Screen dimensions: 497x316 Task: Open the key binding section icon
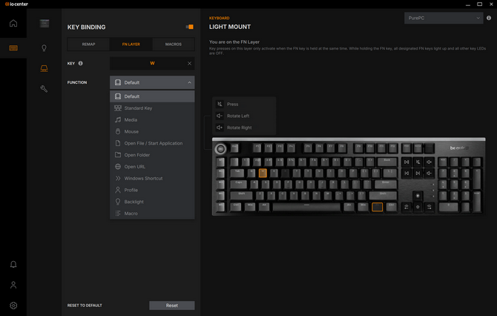click(44, 68)
